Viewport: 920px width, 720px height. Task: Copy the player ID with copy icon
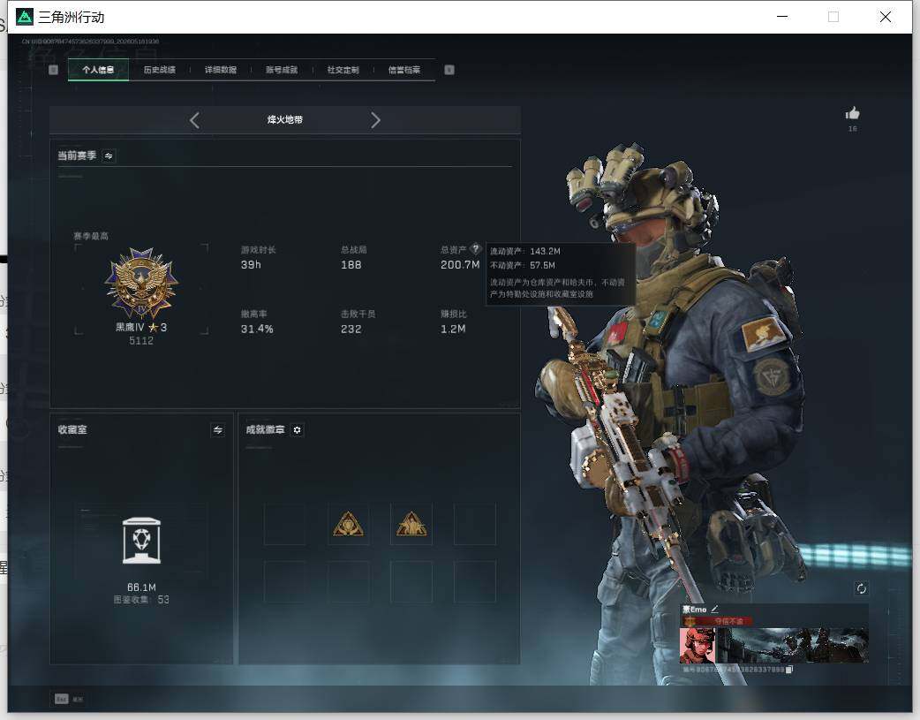point(789,670)
